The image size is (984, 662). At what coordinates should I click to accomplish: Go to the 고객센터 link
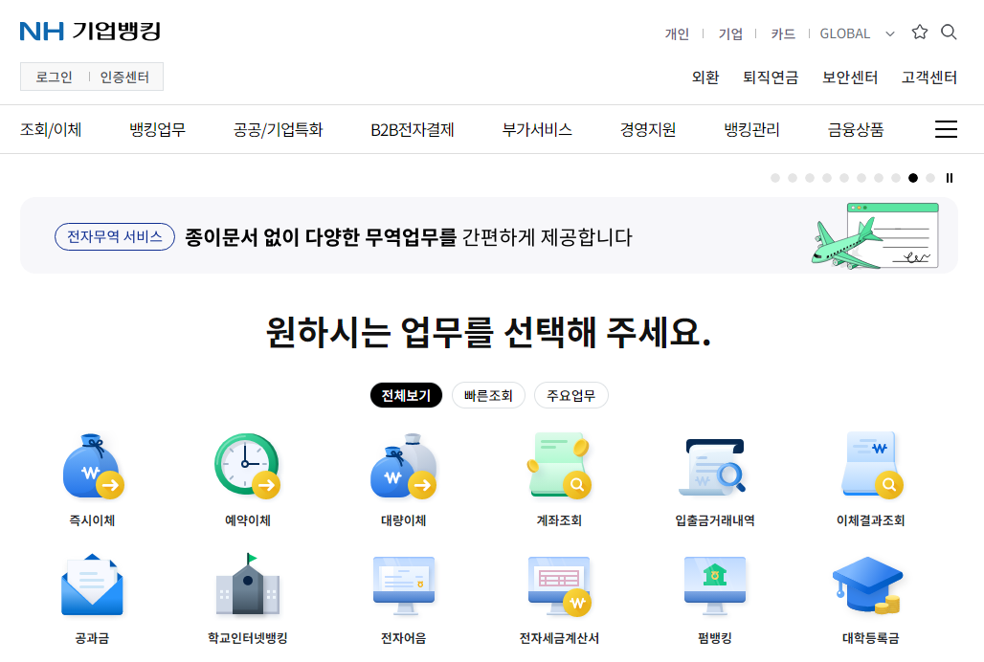929,77
